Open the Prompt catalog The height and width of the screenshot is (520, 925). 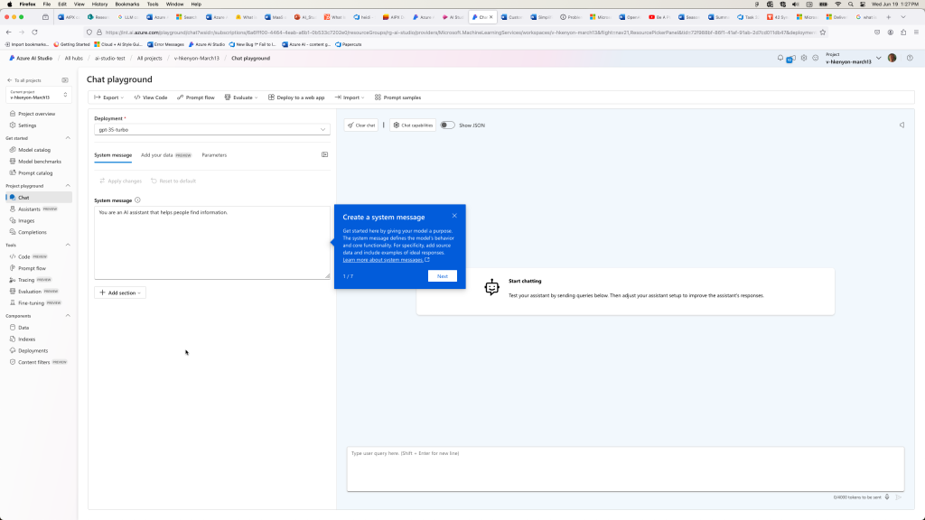tap(35, 172)
